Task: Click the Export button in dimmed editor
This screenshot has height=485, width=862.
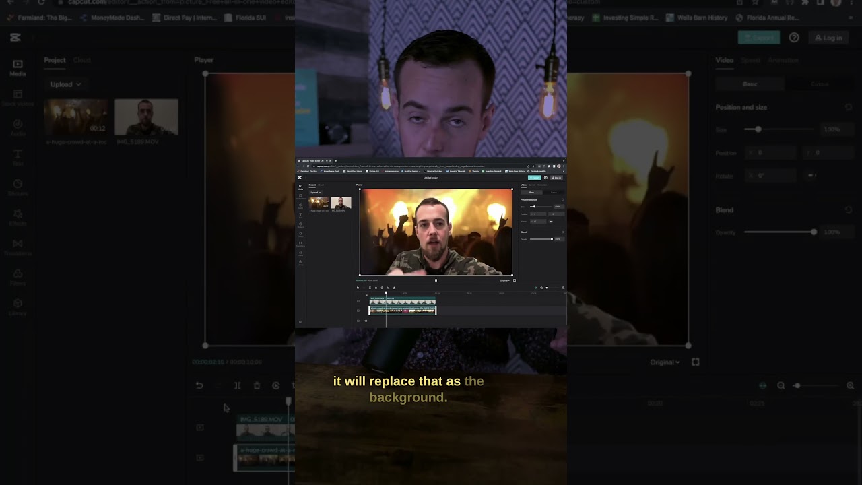Action: point(759,38)
